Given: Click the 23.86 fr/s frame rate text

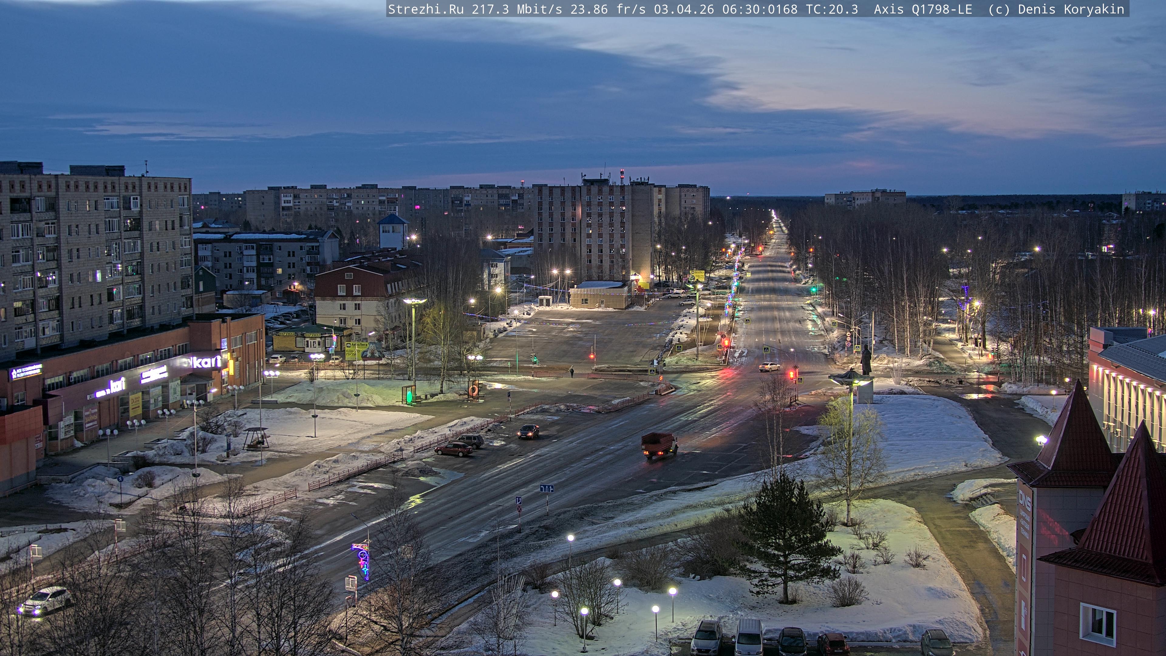Looking at the screenshot, I should [x=608, y=9].
